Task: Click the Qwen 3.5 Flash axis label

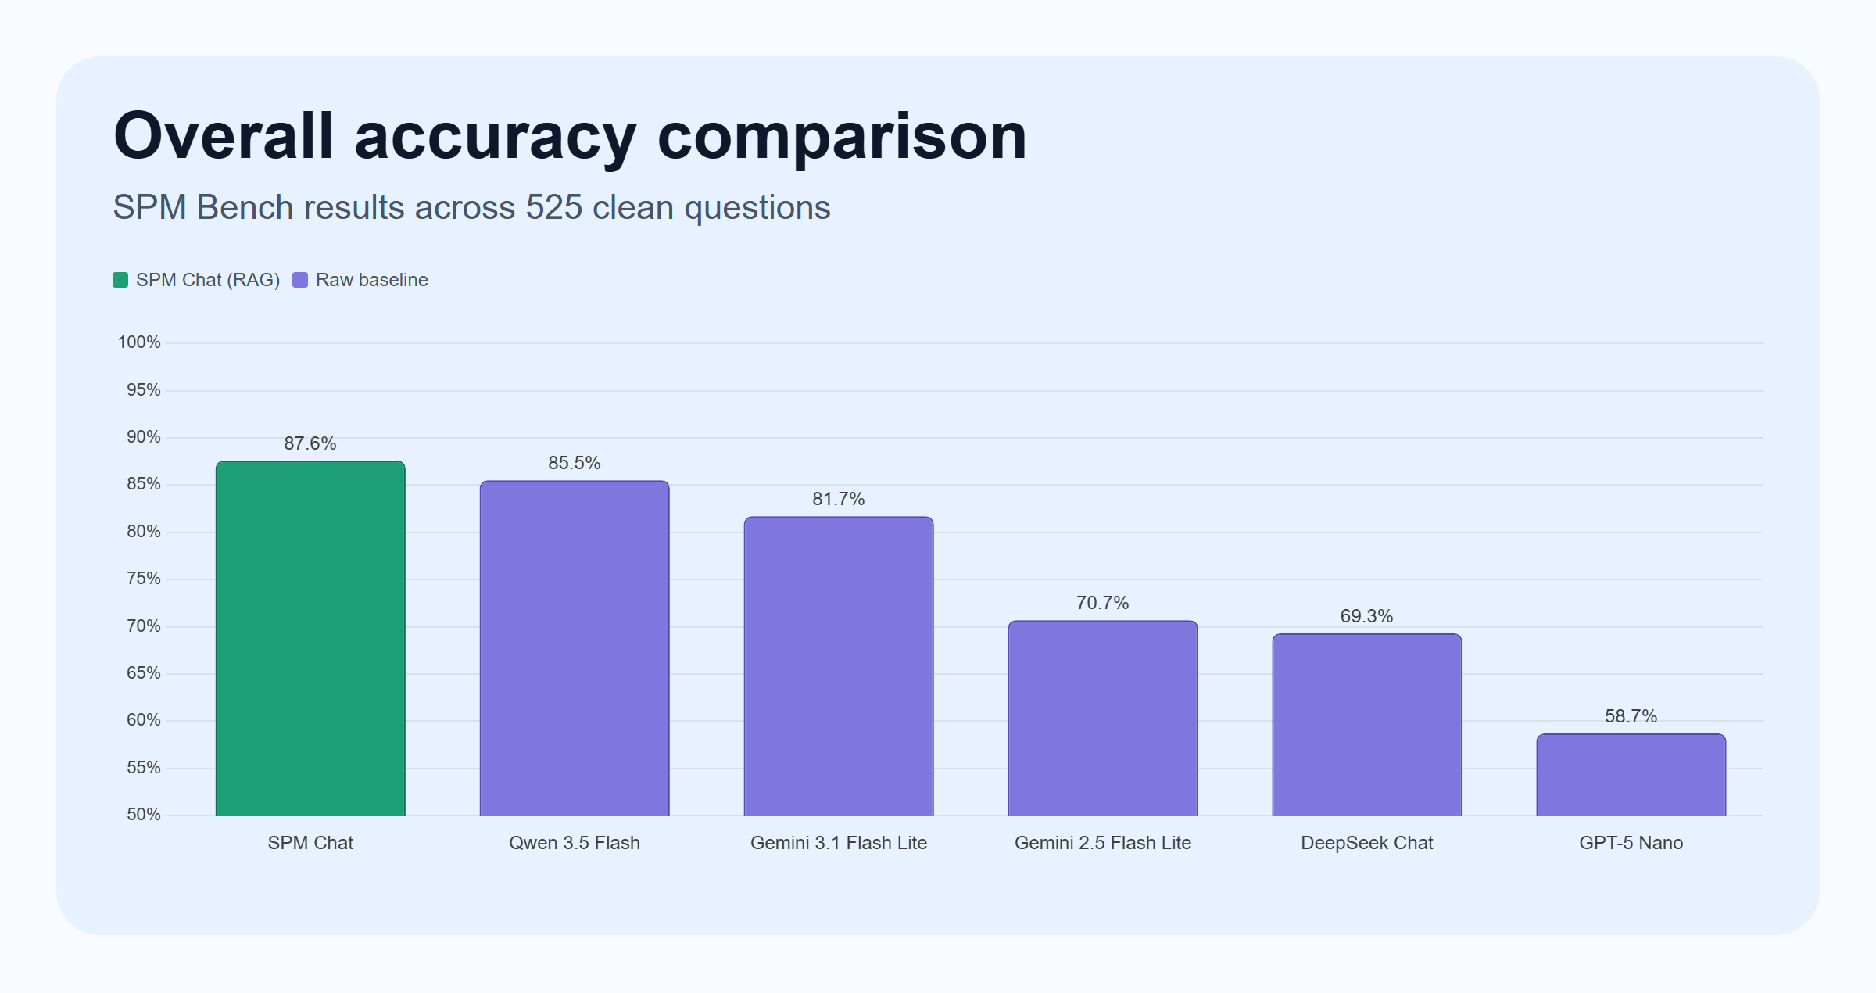Action: [575, 843]
